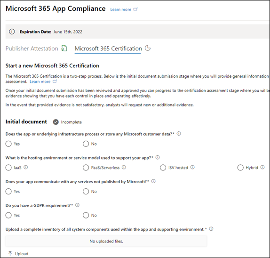
Task: Select the Hybrid hosting option
Action: pyautogui.click(x=240, y=168)
